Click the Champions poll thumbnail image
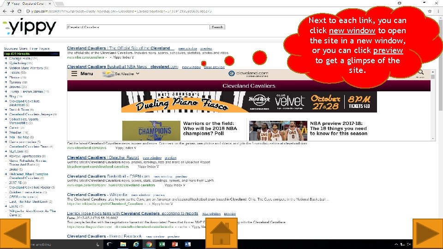This screenshot has width=443, height=249. (x=151, y=130)
